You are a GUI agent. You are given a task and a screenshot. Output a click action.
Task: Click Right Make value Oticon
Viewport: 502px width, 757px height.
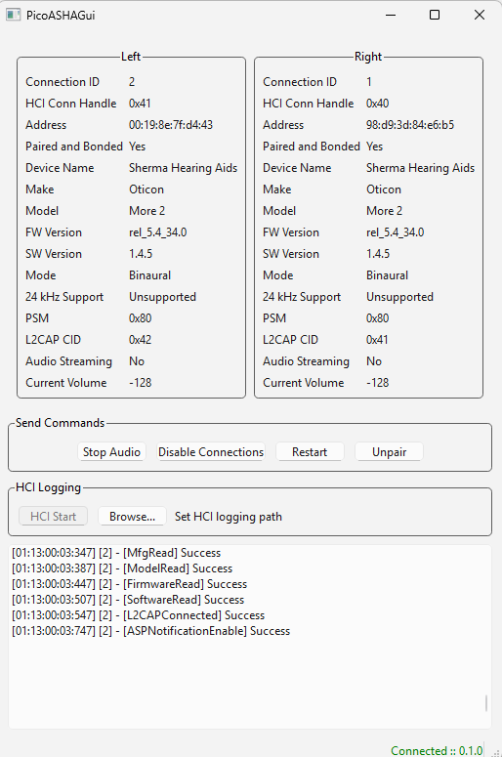tap(384, 189)
